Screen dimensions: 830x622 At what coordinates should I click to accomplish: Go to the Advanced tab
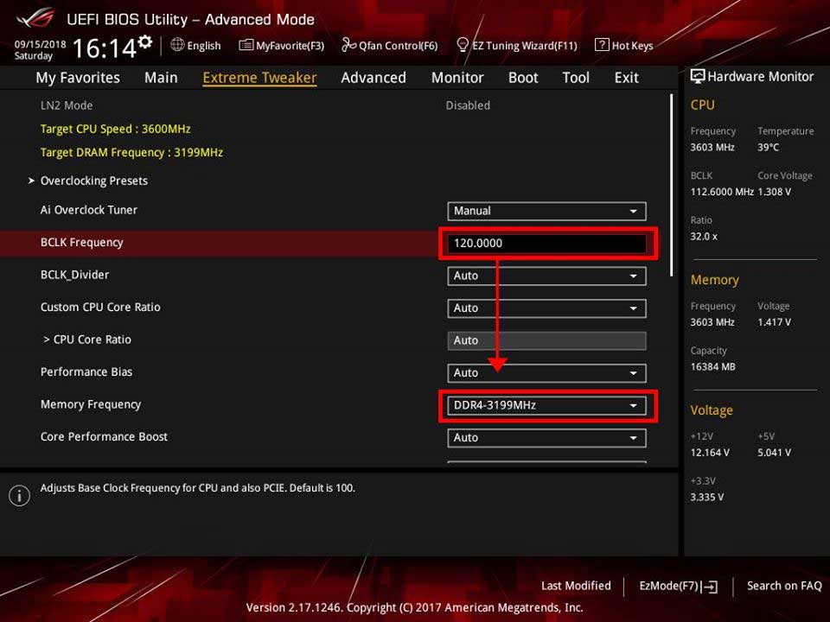pyautogui.click(x=373, y=78)
